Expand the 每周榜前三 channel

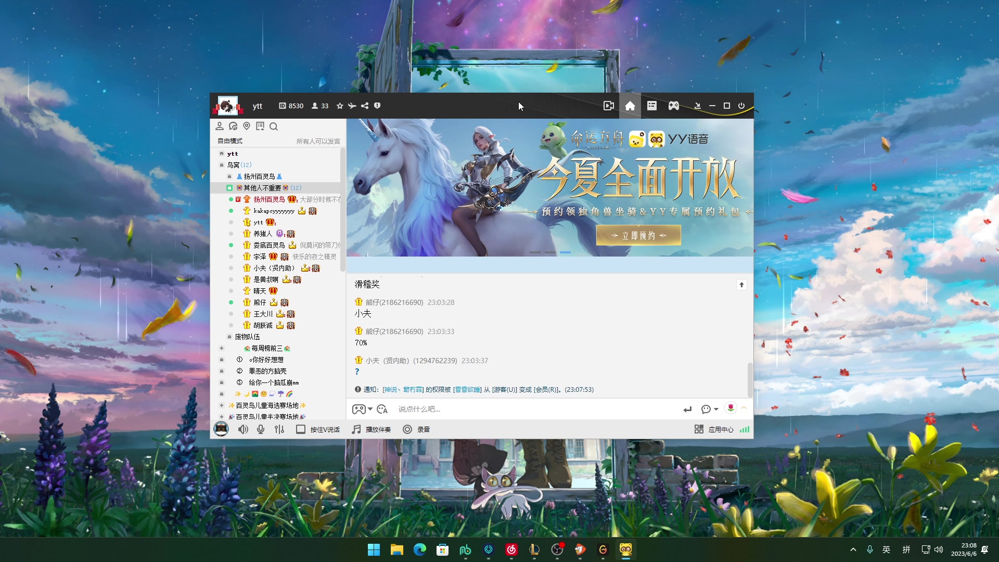click(222, 348)
